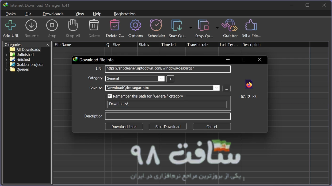This screenshot has width=332, height=186.
Task: Open the Start Queue dropdown arrow
Action: (191, 28)
